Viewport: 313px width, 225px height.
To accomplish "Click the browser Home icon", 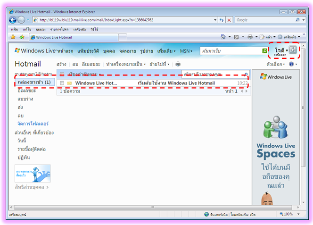I will coord(223,37).
